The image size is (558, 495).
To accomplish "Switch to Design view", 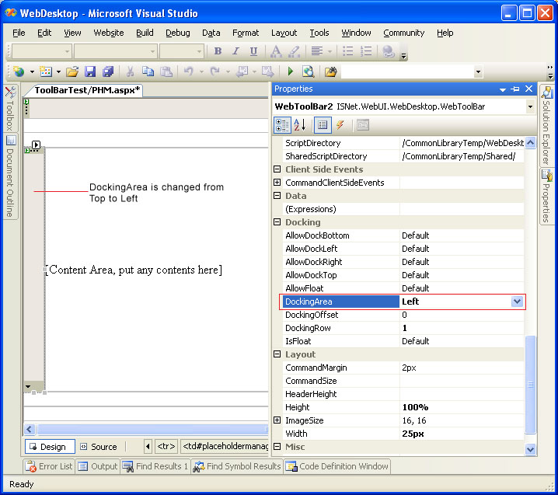I will (x=51, y=447).
